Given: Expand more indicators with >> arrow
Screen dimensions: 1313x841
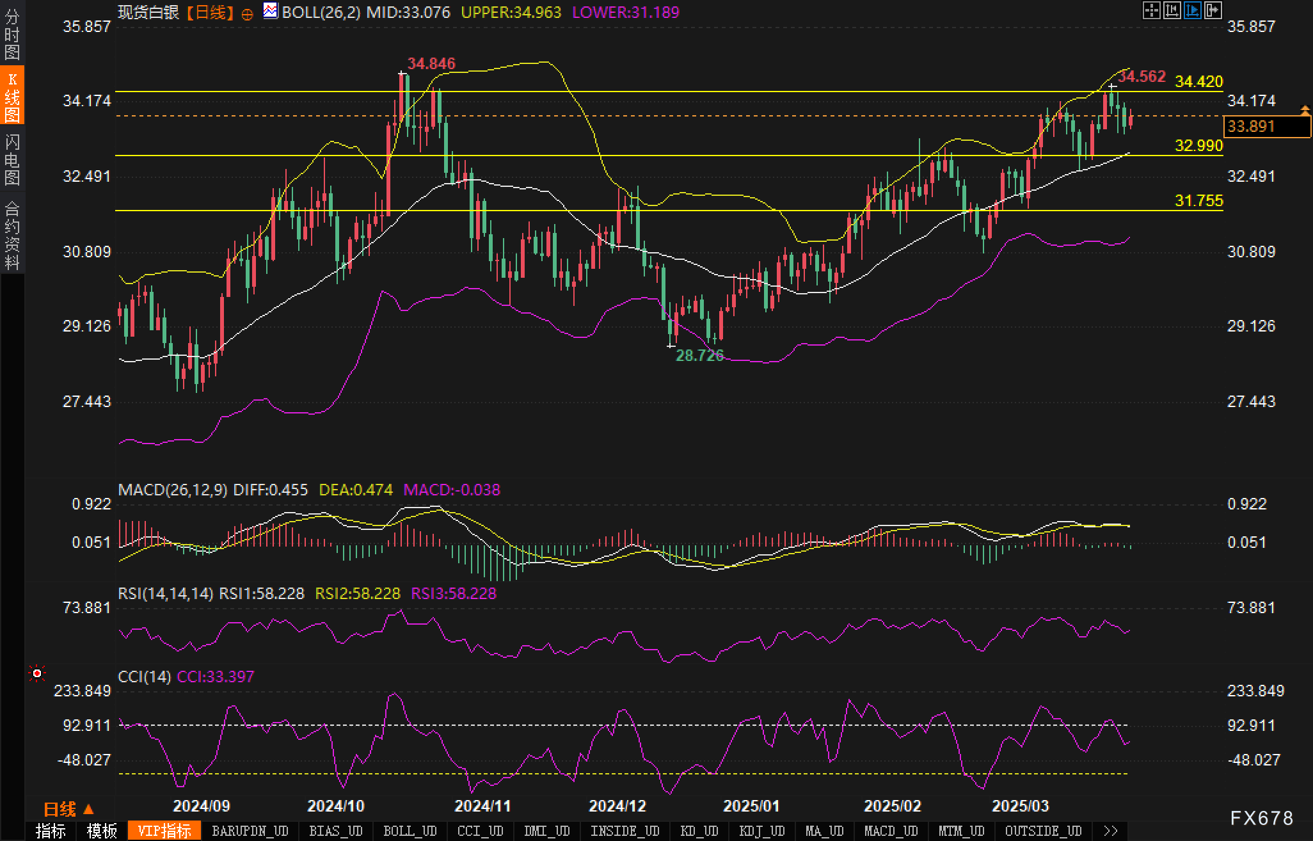Looking at the screenshot, I should click(x=1111, y=831).
